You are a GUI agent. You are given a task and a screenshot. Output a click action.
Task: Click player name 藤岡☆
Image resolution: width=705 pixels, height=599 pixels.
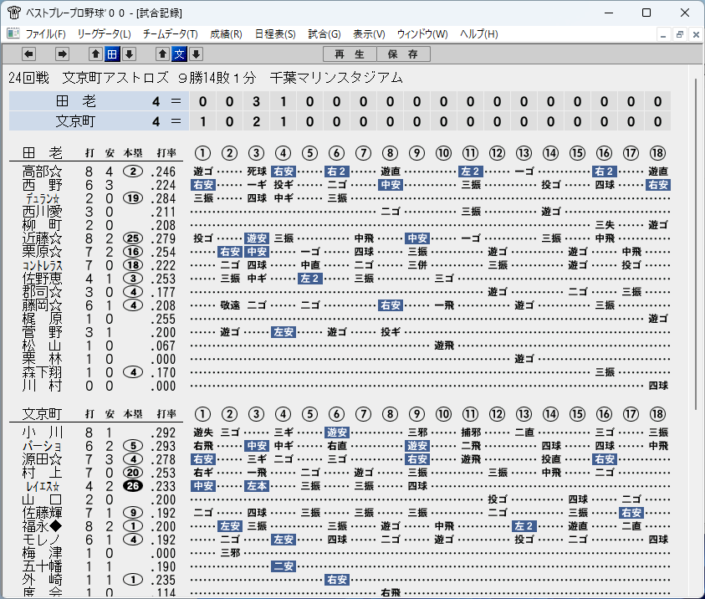pyautogui.click(x=43, y=305)
